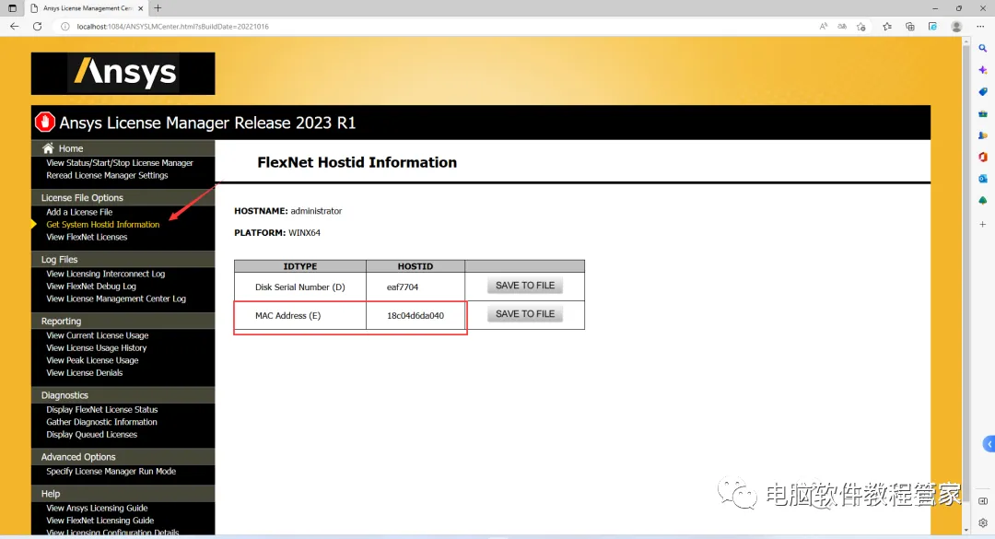Click the Disk Serial Number (D) cell
995x539 pixels.
(x=300, y=287)
